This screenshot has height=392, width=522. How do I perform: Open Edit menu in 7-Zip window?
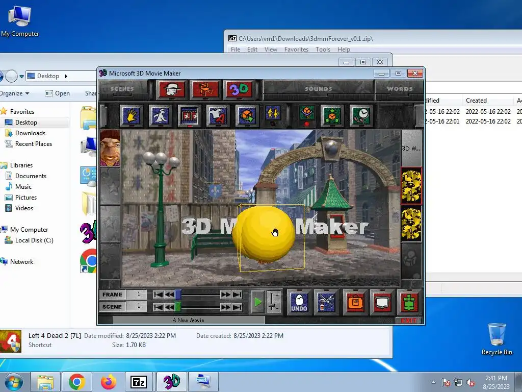pos(252,50)
